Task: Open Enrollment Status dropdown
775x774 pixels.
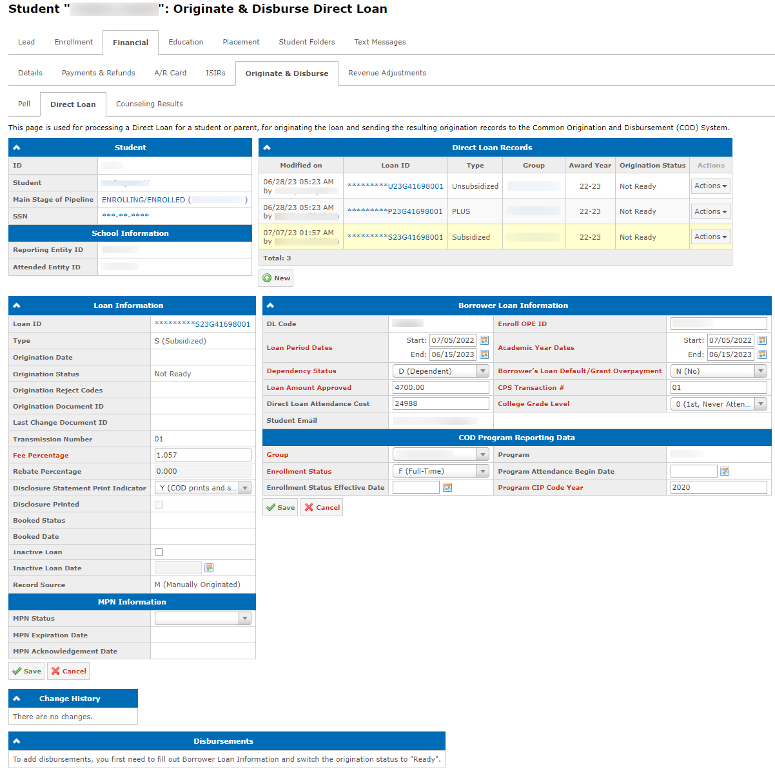Action: (x=441, y=471)
